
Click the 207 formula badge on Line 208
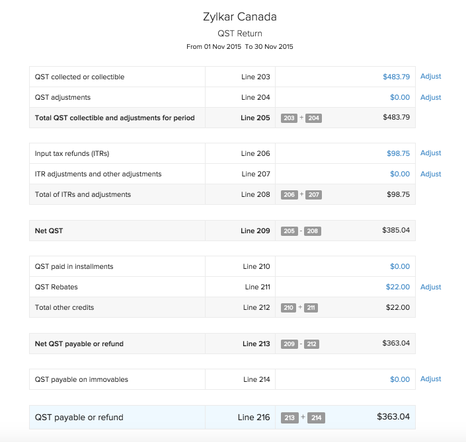pos(313,195)
